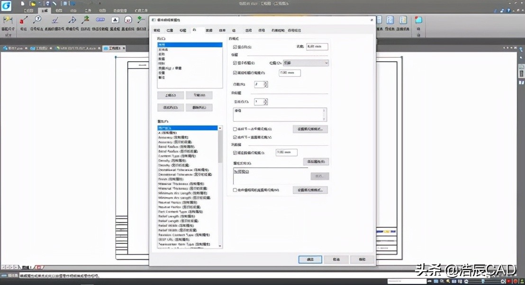525x285 pixels.
Task: Open the dropdown arrow atop the lower property list
Action: click(220, 128)
